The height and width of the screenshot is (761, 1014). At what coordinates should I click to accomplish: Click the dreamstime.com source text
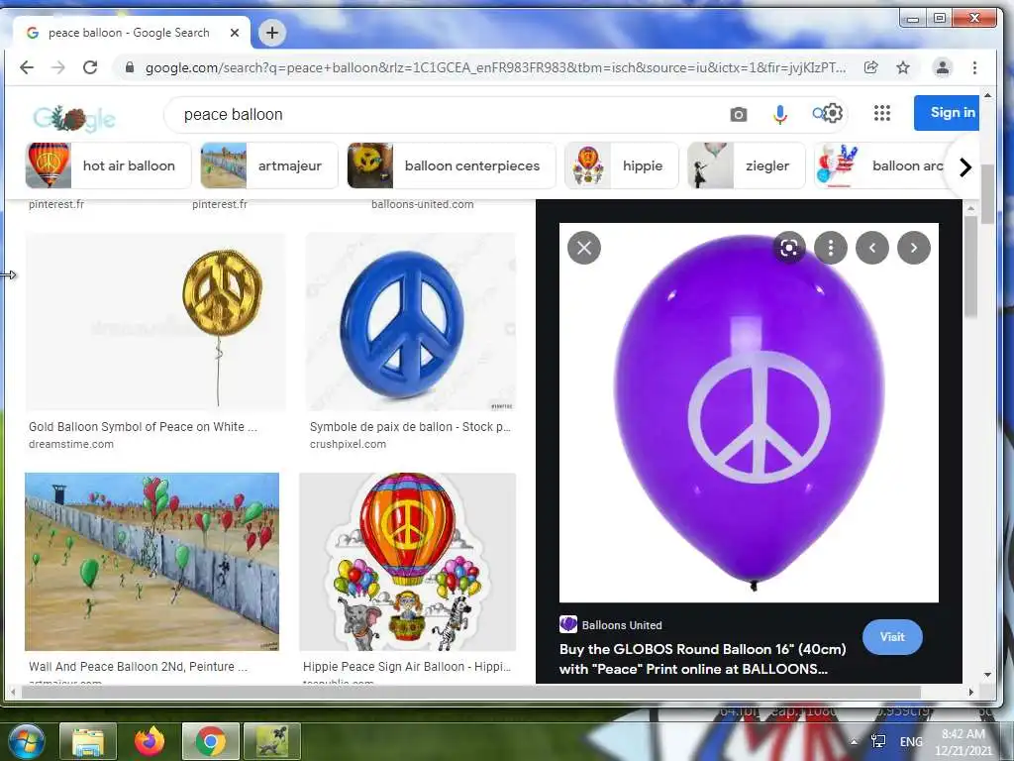click(x=71, y=445)
